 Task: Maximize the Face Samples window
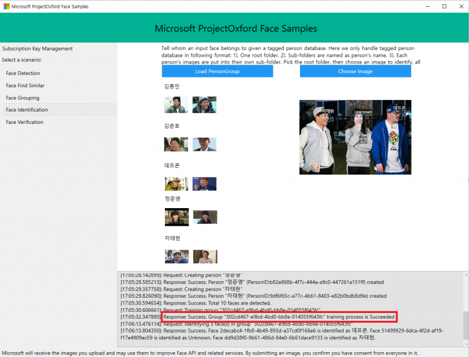click(444, 7)
